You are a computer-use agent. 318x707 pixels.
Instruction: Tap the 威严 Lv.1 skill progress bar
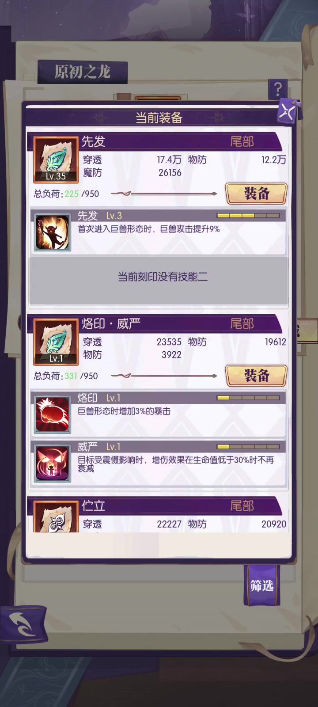click(x=248, y=447)
